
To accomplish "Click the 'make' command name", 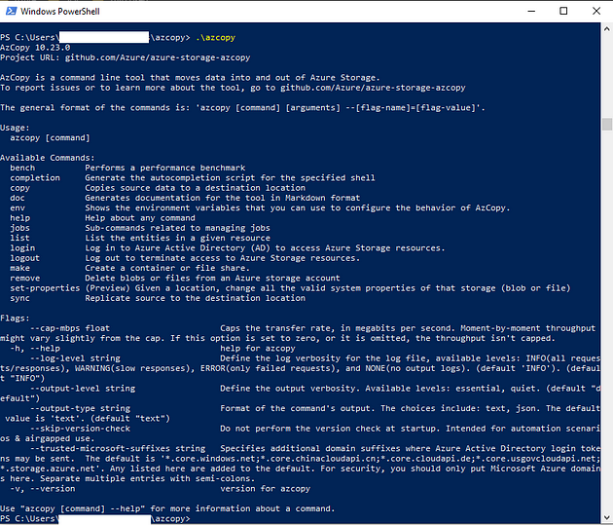I will (x=19, y=268).
